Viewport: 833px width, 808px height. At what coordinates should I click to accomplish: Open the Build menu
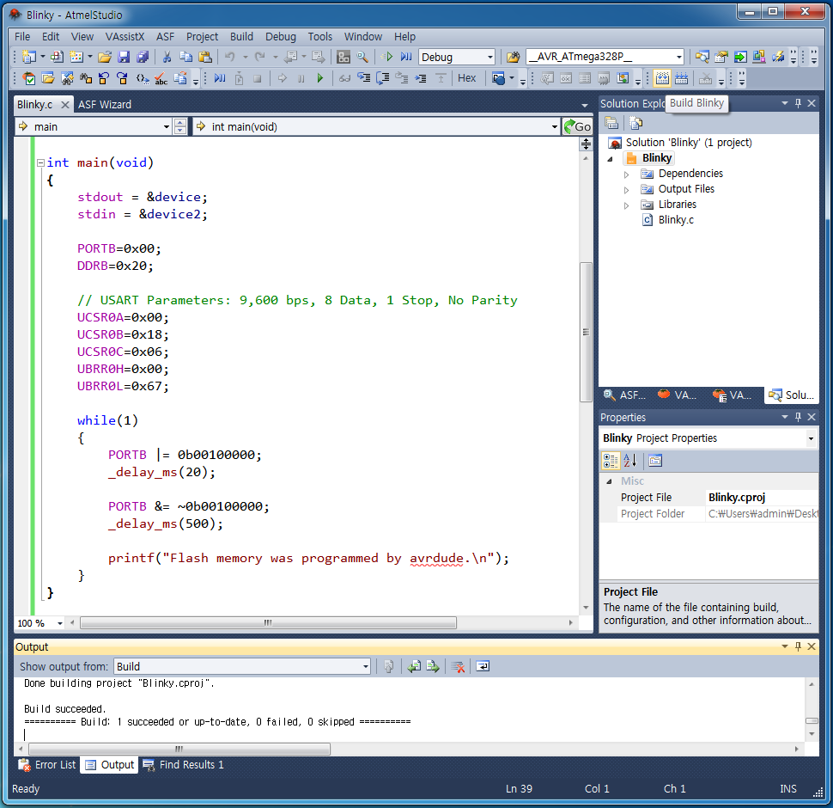[x=241, y=37]
